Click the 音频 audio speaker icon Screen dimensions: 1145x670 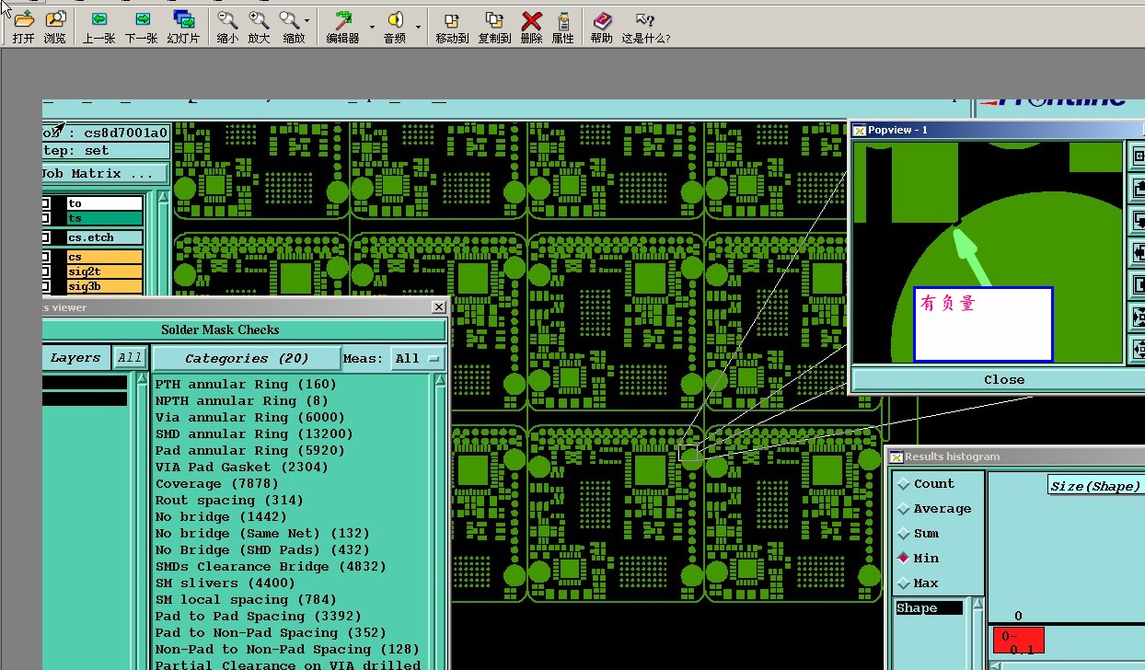[x=394, y=20]
